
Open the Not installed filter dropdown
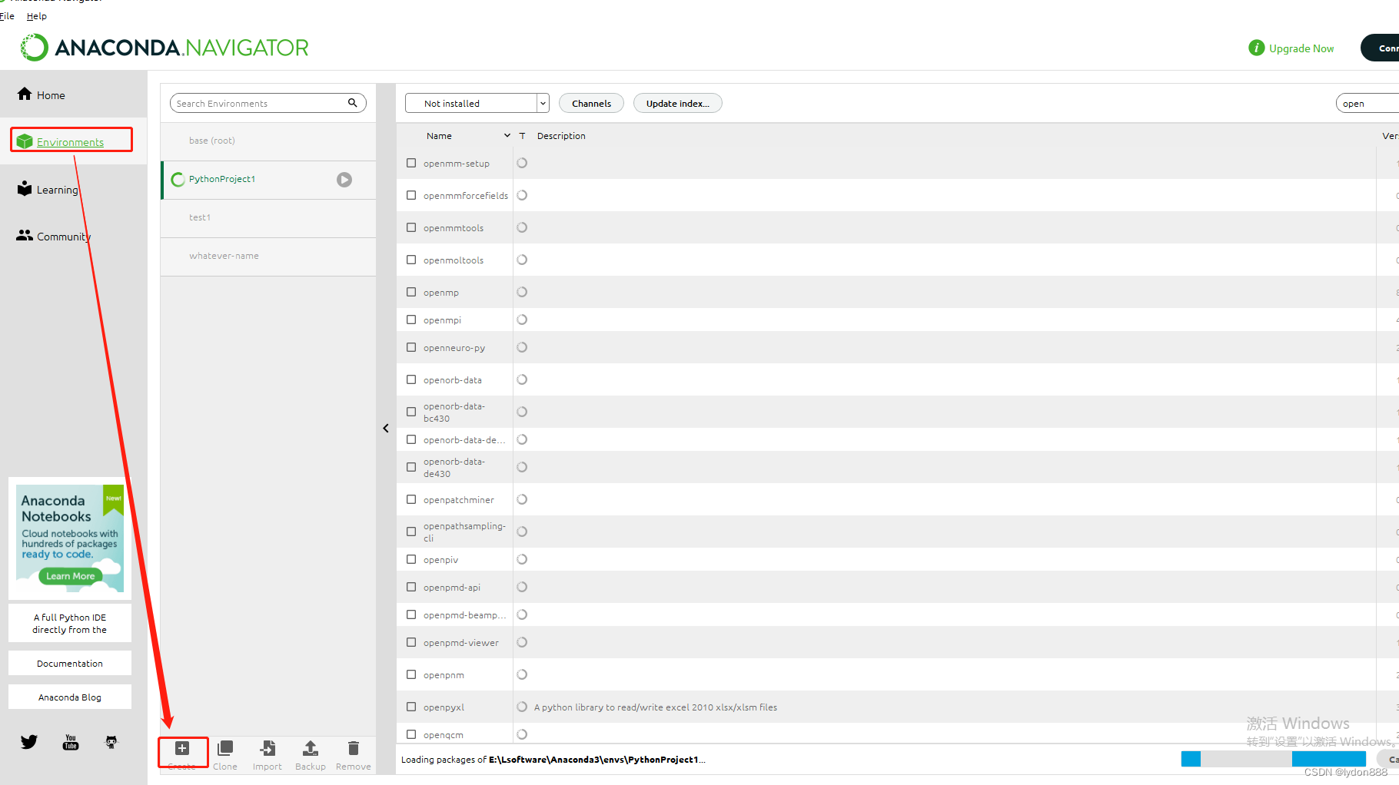coord(477,103)
